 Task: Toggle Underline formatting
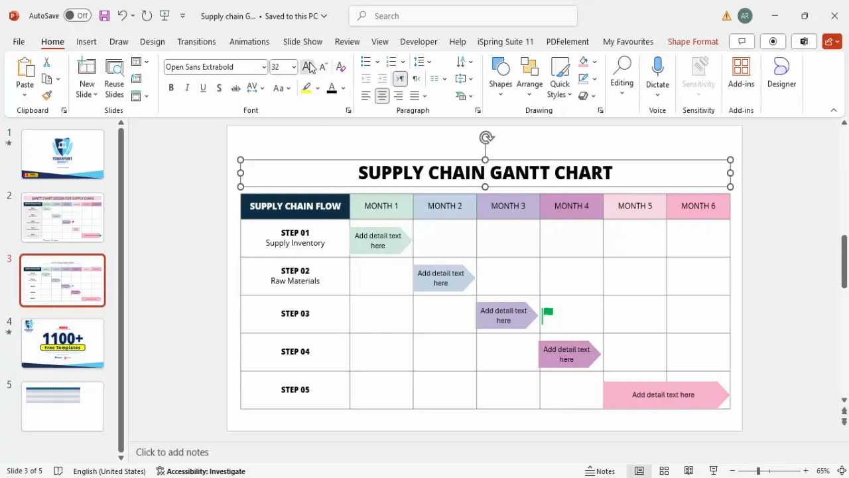pyautogui.click(x=203, y=88)
